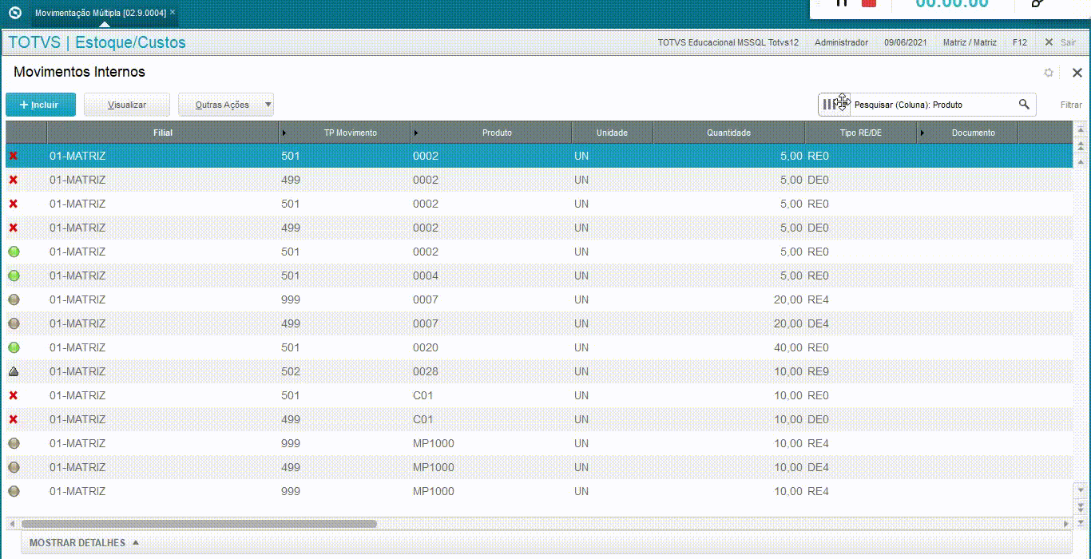Click the Outras Ações button label
Image resolution: width=1091 pixels, height=559 pixels.
[222, 105]
